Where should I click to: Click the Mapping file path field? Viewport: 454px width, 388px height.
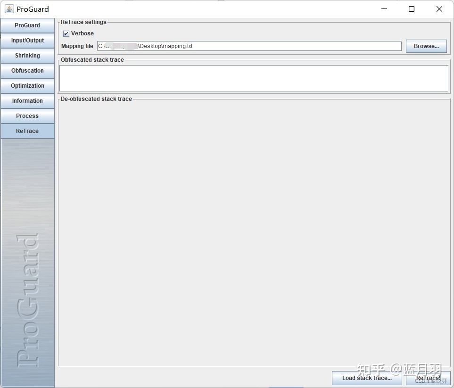tap(249, 46)
